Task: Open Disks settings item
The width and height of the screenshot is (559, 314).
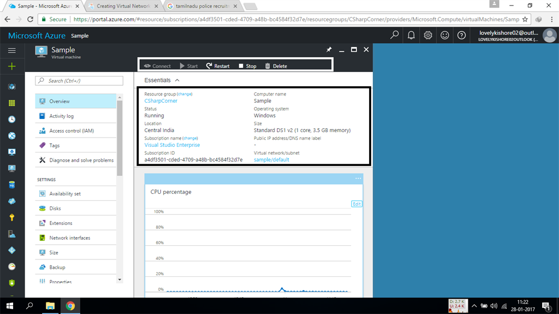Action: click(x=75, y=209)
